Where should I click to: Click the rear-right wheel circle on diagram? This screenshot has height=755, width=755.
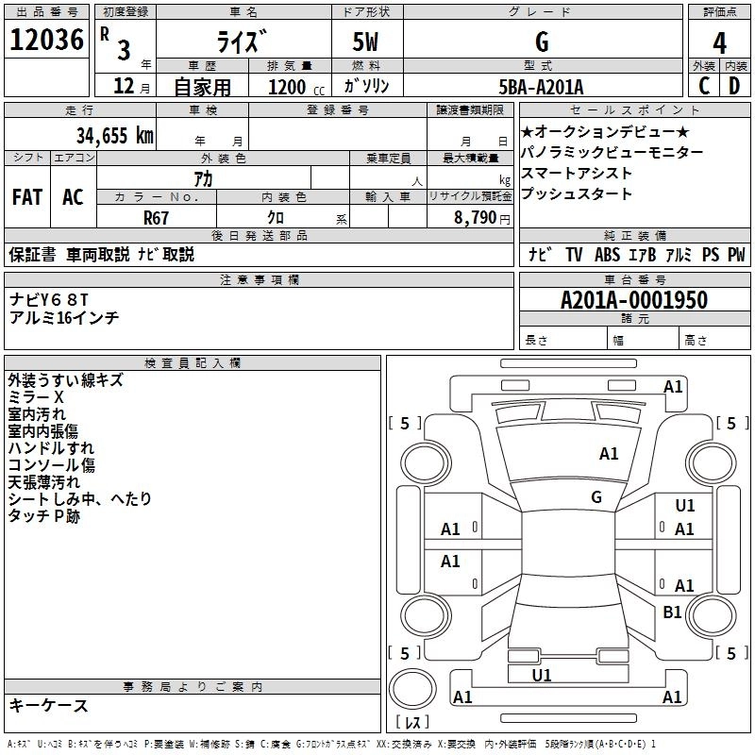pyautogui.click(x=712, y=615)
